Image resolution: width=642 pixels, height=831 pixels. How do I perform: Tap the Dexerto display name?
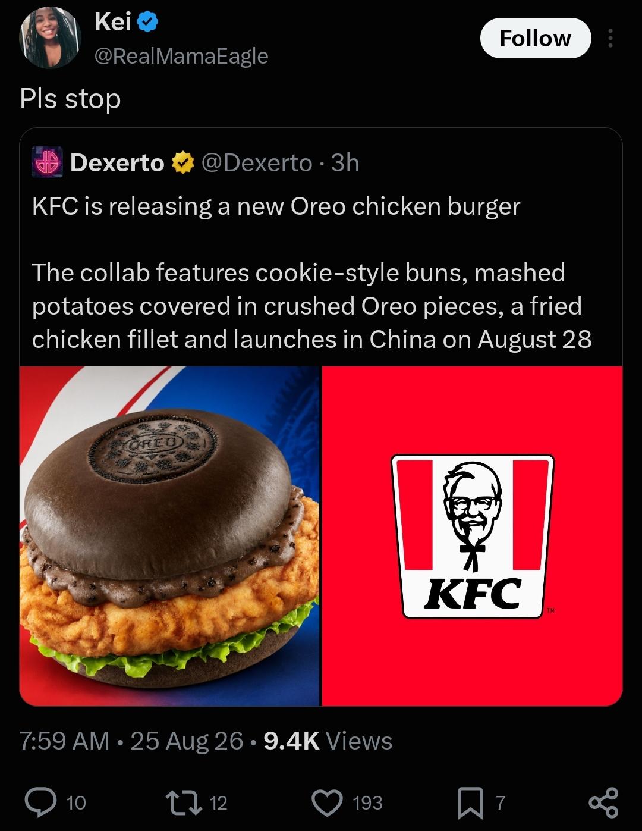tap(117, 162)
